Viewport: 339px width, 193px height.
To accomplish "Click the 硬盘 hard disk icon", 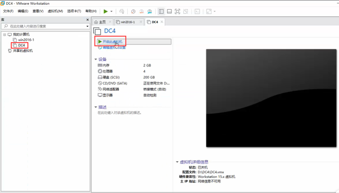I will (x=100, y=77).
